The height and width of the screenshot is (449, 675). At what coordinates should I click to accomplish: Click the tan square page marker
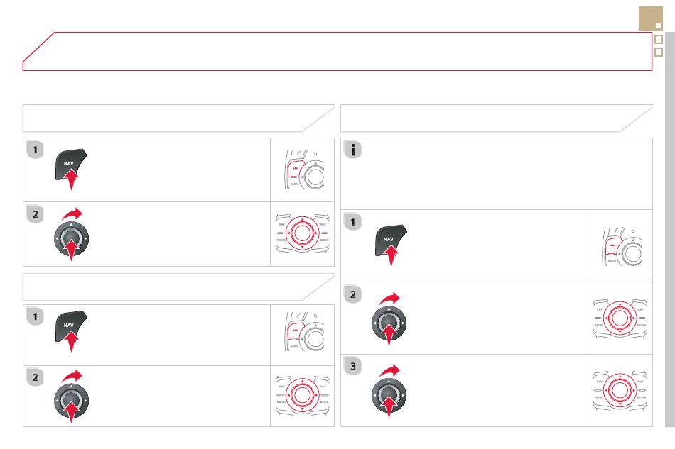click(x=650, y=18)
